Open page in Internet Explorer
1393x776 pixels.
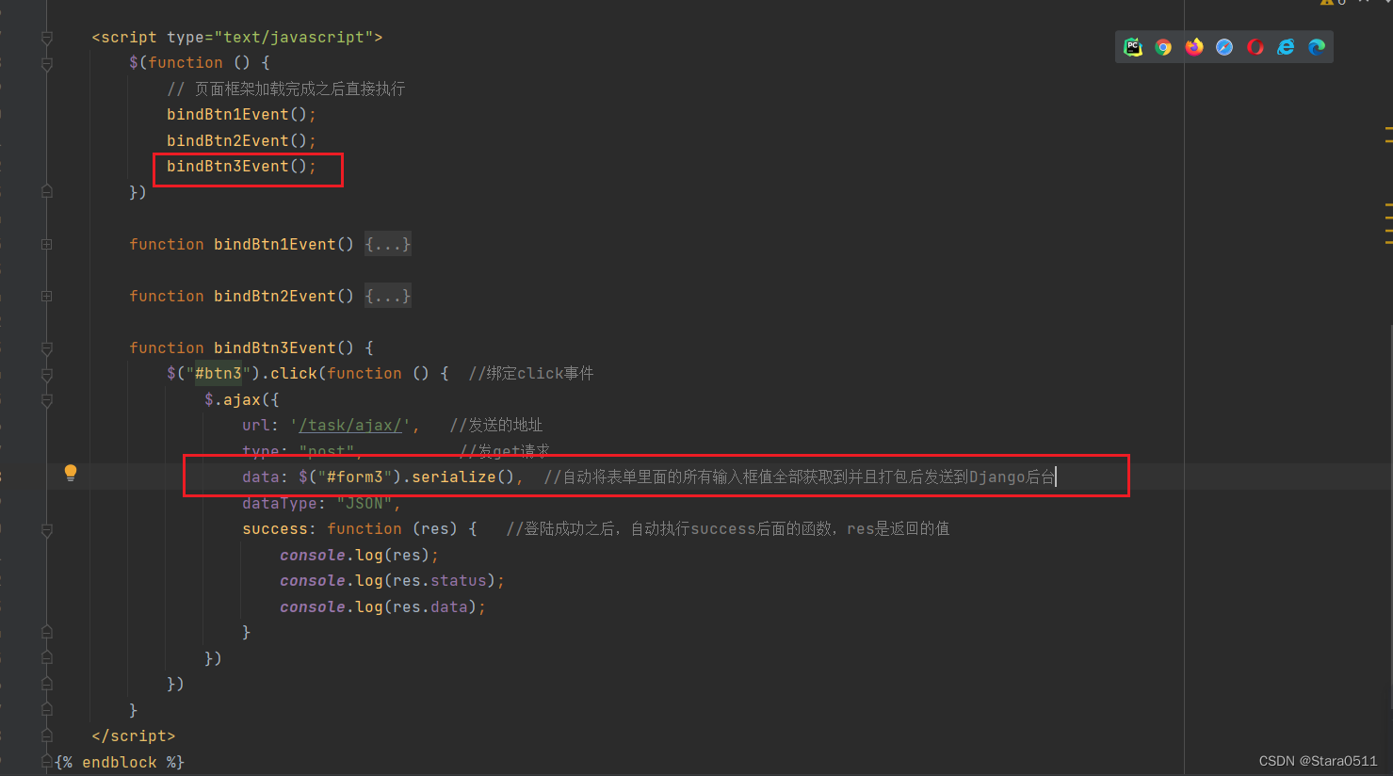pos(1286,47)
